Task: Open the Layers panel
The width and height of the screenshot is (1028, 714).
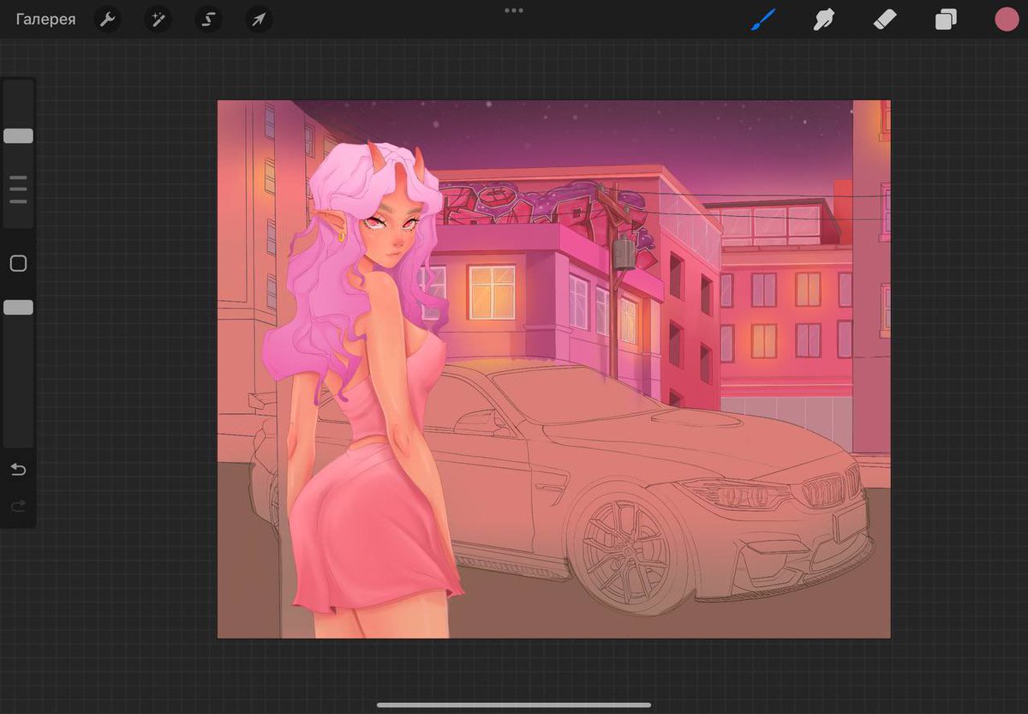Action: (946, 19)
